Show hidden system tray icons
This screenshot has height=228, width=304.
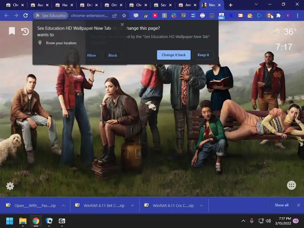coord(243,221)
